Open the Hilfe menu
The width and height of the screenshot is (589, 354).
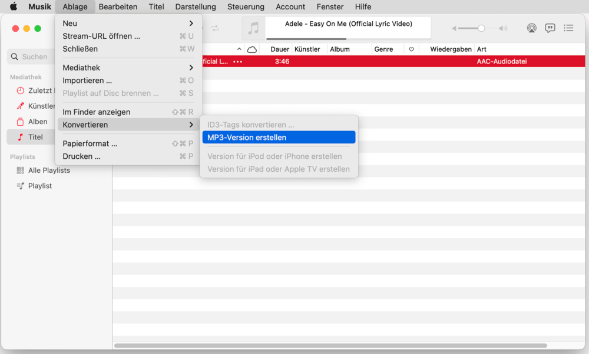pos(363,6)
